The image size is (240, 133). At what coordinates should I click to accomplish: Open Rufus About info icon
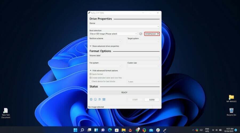click(95, 99)
